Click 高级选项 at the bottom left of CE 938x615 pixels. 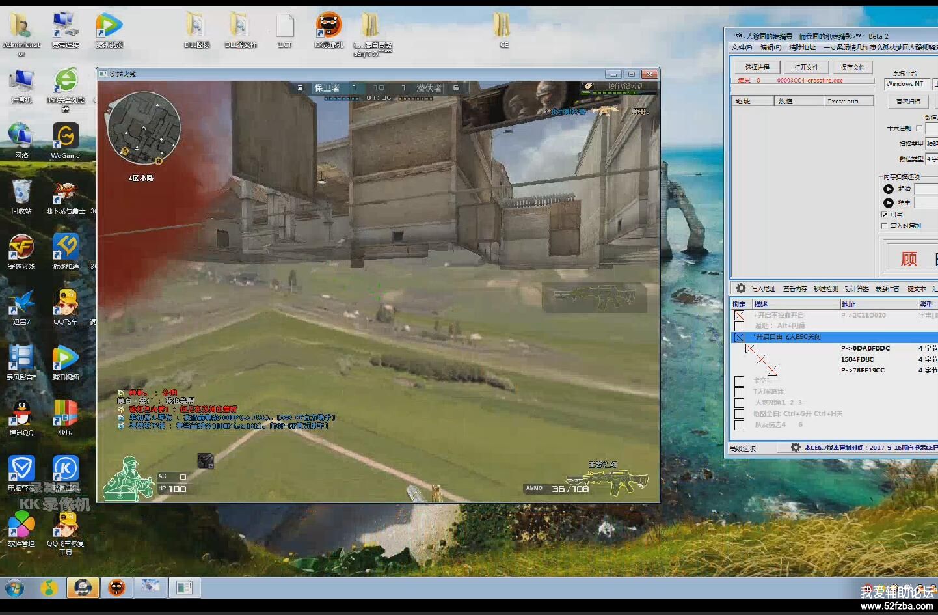pyautogui.click(x=743, y=448)
